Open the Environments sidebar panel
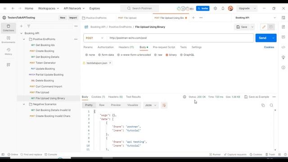The image size is (288, 162). (8, 40)
